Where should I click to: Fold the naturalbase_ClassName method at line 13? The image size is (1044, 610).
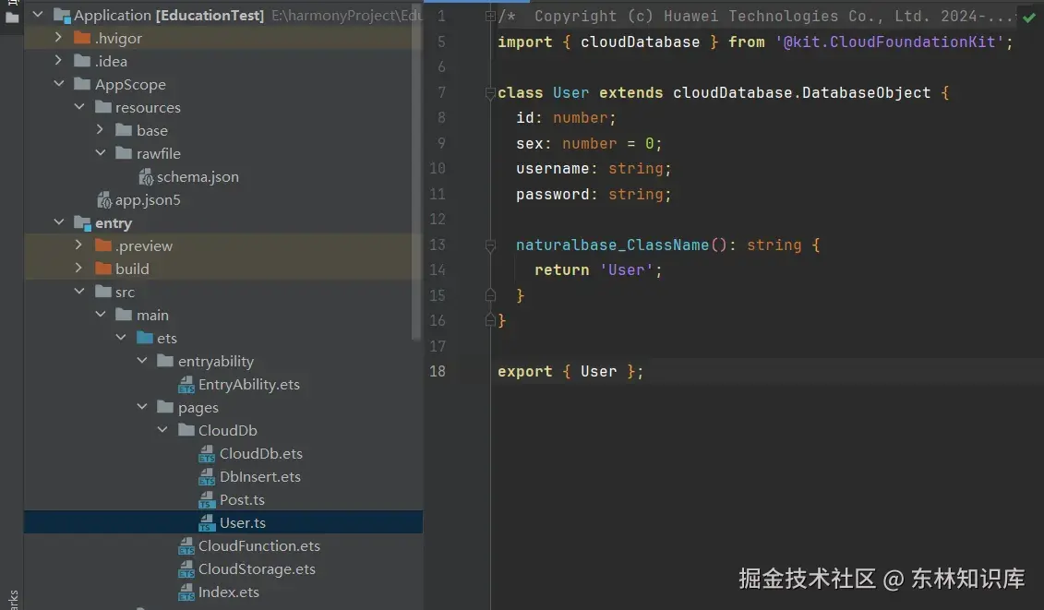coord(490,245)
